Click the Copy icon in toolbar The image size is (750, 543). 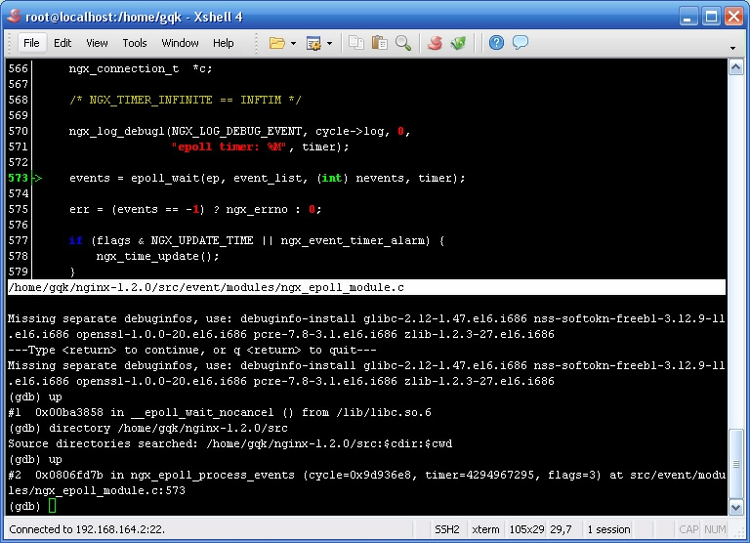pos(356,43)
